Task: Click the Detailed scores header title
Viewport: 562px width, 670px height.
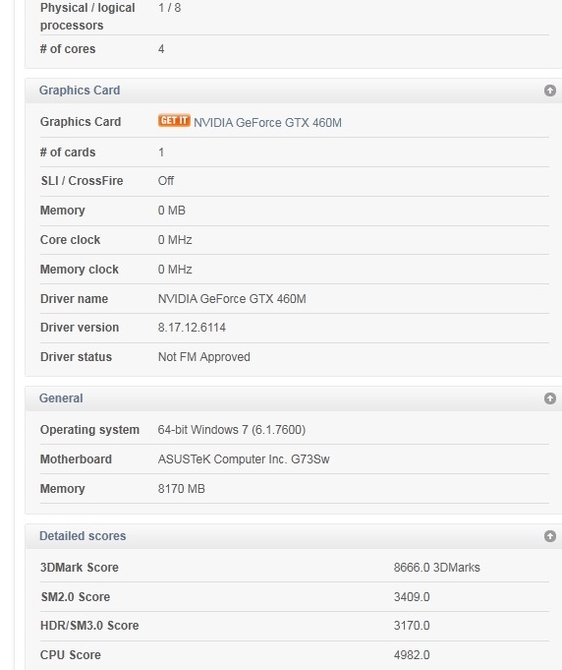Action: tap(83, 536)
